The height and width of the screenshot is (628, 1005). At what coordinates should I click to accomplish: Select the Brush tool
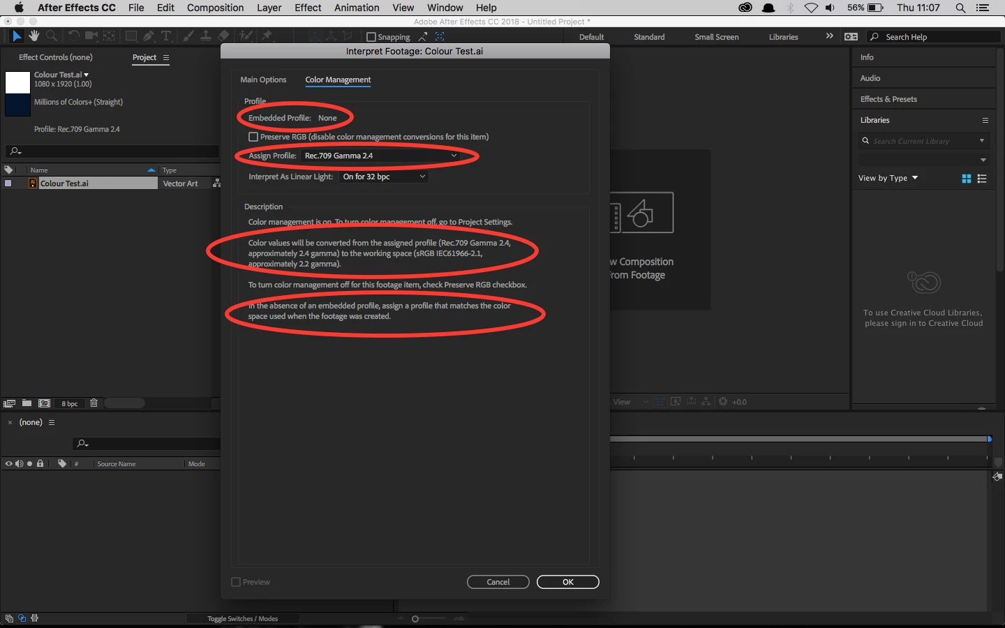coord(188,36)
